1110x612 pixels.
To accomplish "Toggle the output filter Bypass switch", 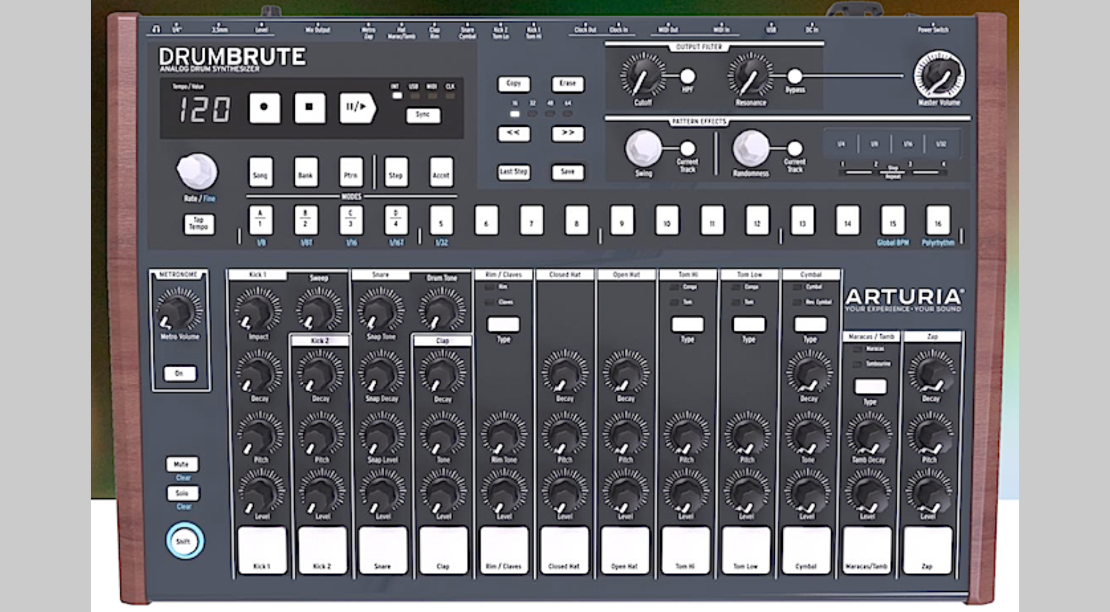I will click(x=794, y=76).
